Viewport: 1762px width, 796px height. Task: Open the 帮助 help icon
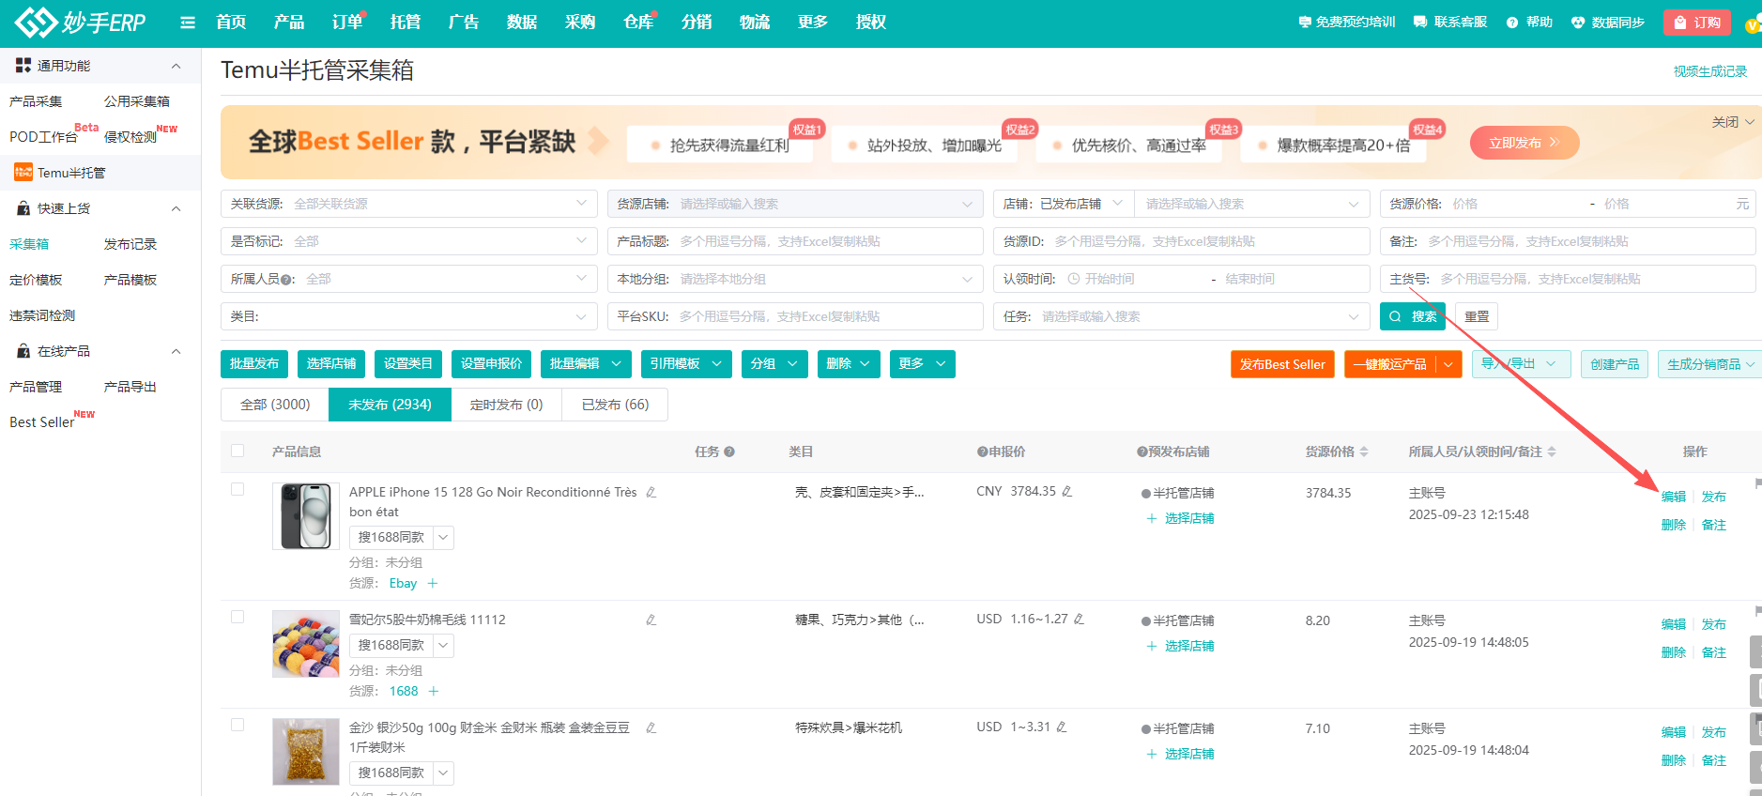point(1511,23)
